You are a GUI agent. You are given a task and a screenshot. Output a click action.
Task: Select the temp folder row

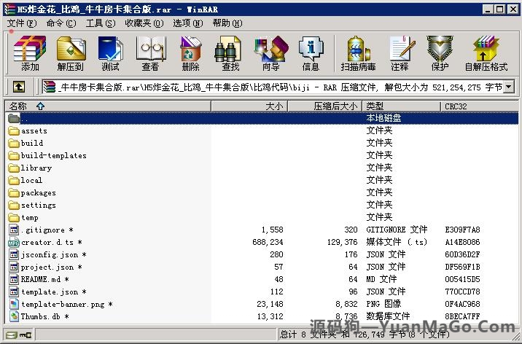(262, 218)
